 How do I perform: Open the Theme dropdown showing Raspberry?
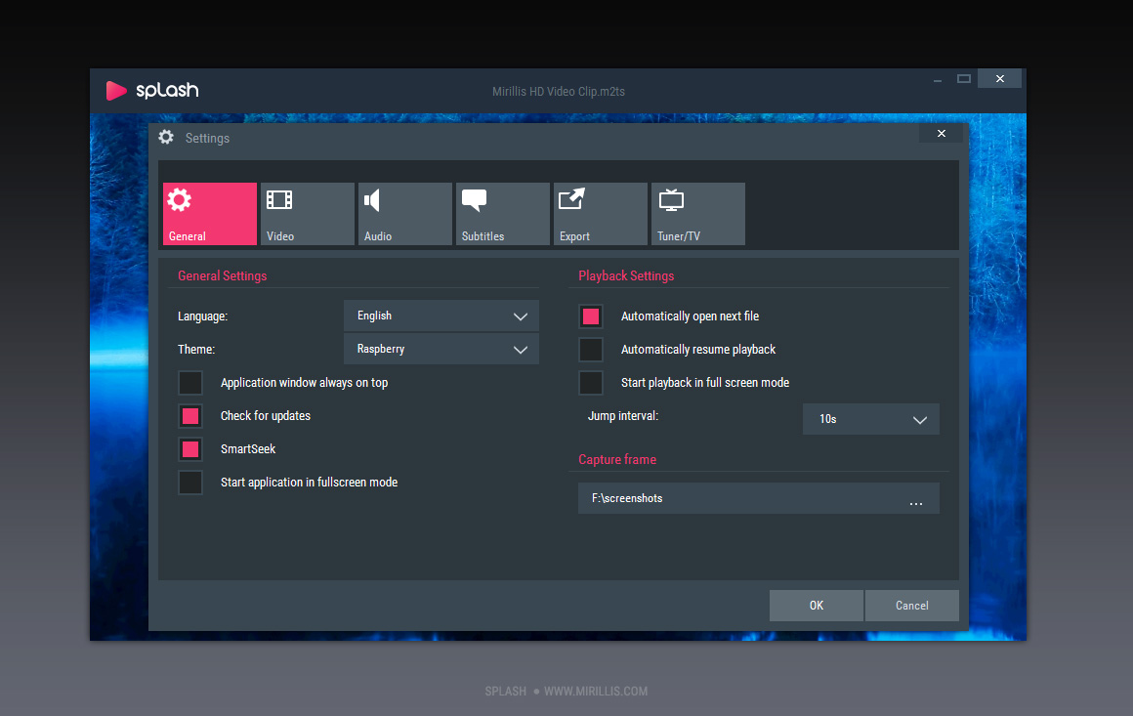[x=441, y=349]
